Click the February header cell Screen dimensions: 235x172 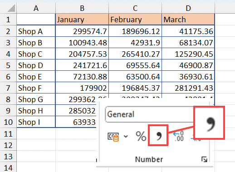pyautogui.click(x=135, y=20)
